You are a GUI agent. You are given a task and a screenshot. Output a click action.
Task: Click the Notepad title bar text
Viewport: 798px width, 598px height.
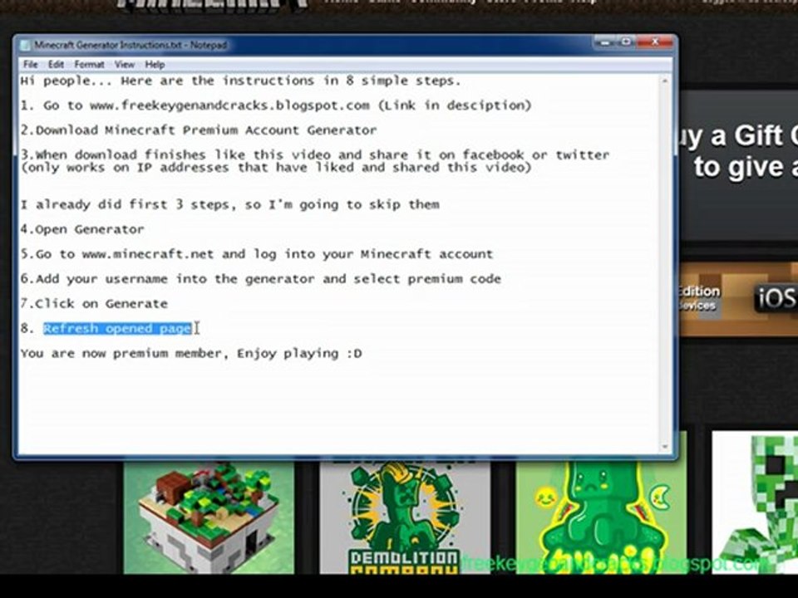(x=131, y=45)
